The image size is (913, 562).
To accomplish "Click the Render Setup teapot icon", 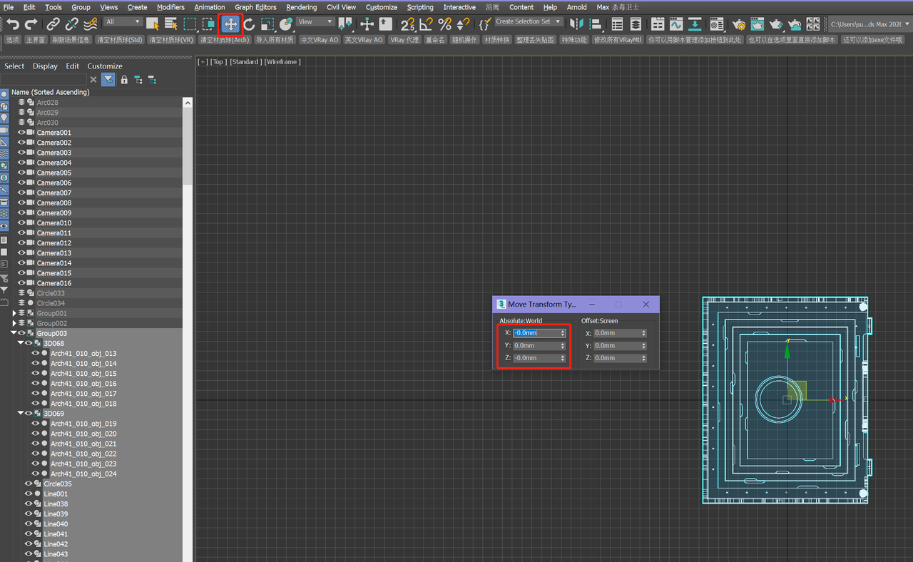I will [x=739, y=24].
